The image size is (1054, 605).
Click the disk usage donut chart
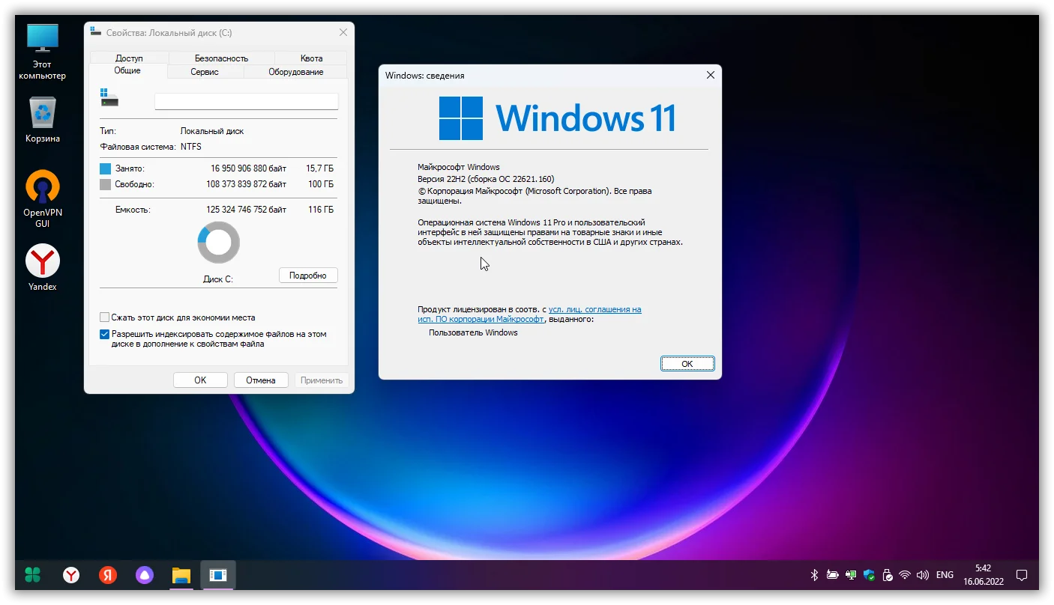coord(218,243)
